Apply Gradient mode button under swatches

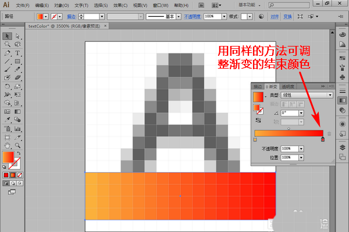tap(13, 175)
